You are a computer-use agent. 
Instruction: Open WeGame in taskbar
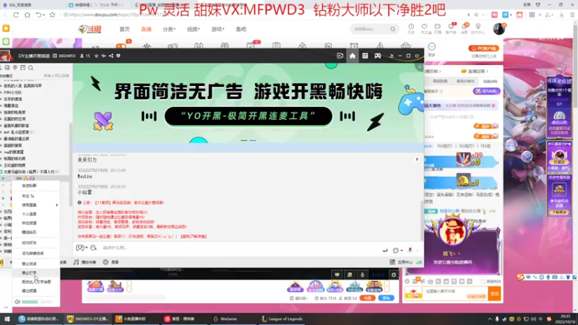tap(225, 318)
